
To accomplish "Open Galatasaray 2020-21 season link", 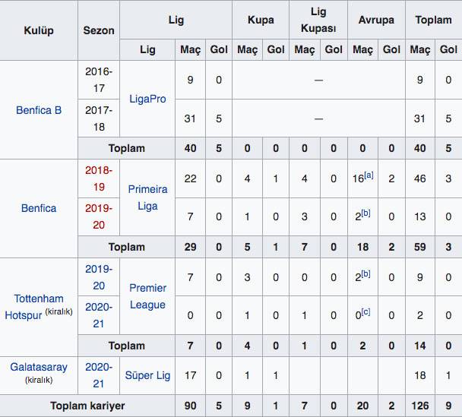I will (x=99, y=375).
